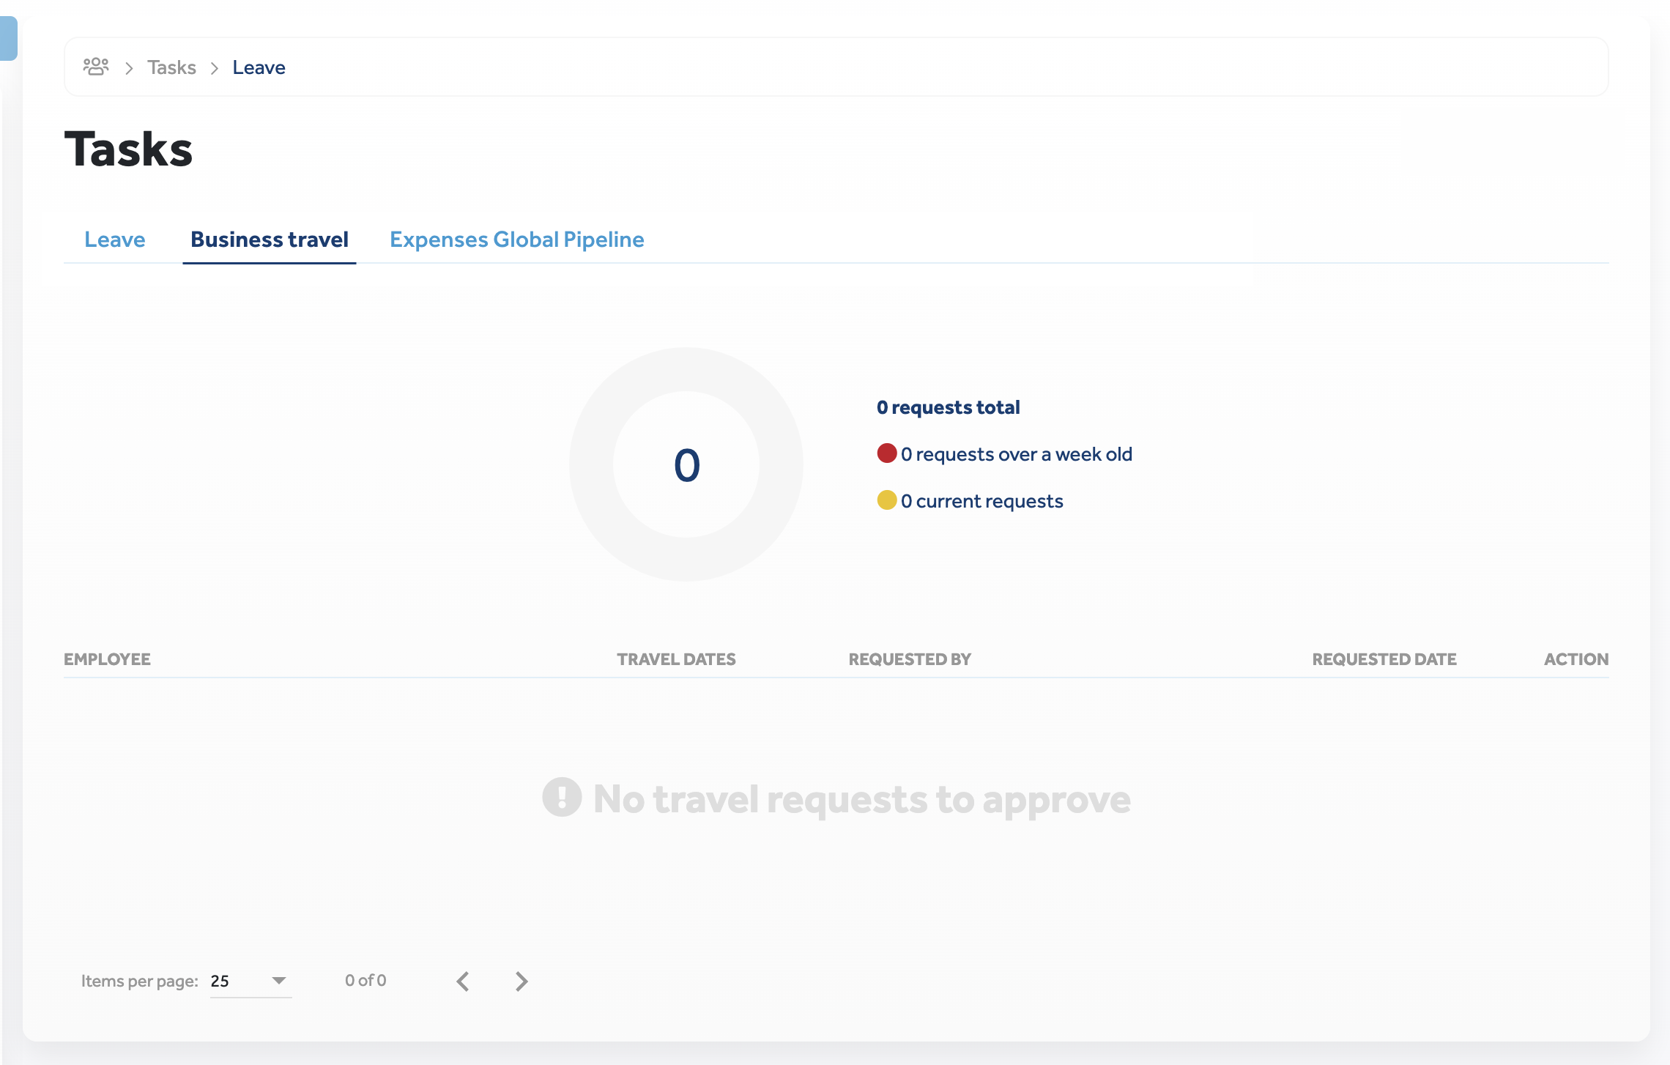Switch to the Leave tab
Image resolution: width=1670 pixels, height=1065 pixels.
pos(115,240)
